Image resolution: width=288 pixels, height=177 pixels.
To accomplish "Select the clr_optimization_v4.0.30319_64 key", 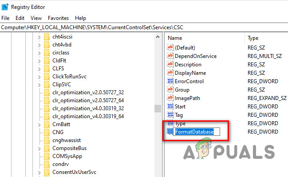I will 88,116.
